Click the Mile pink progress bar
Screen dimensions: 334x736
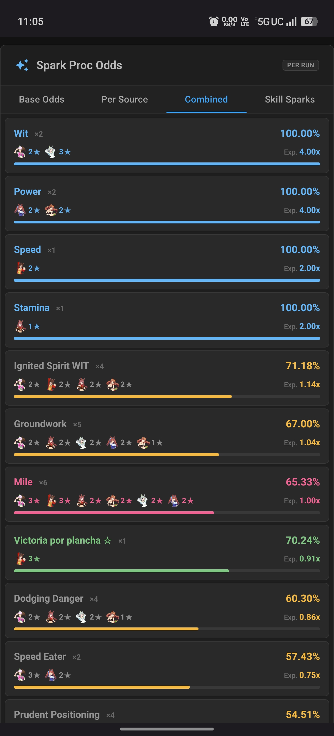pyautogui.click(x=167, y=513)
